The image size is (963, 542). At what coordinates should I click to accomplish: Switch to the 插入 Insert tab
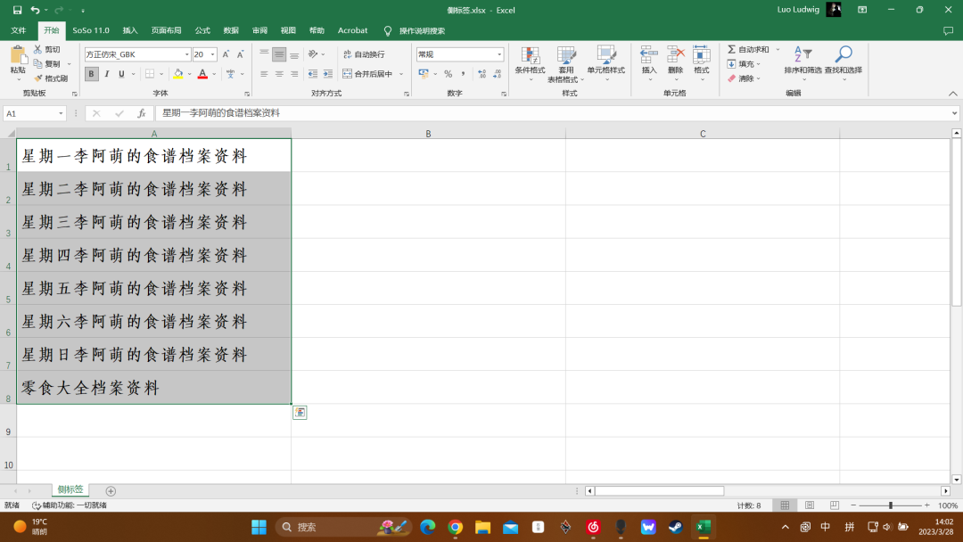point(130,30)
